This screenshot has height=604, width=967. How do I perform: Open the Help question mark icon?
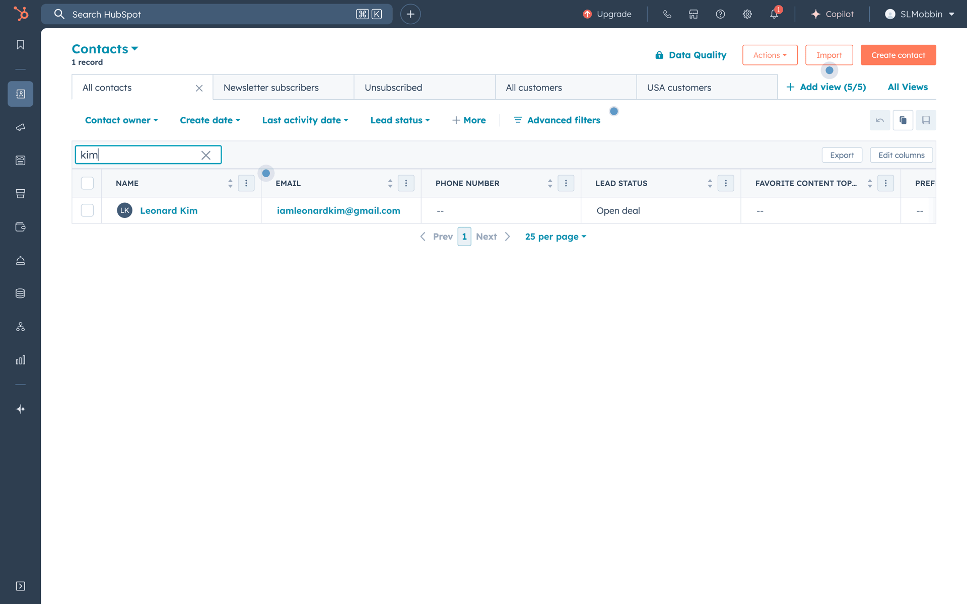(x=720, y=14)
